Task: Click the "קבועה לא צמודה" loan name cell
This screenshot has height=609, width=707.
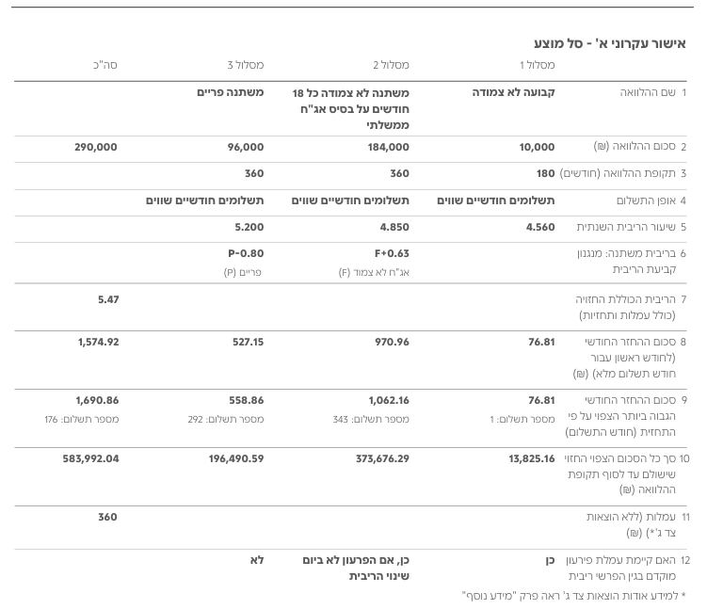Action: click(513, 92)
